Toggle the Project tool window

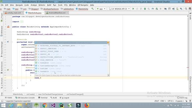click(1, 17)
